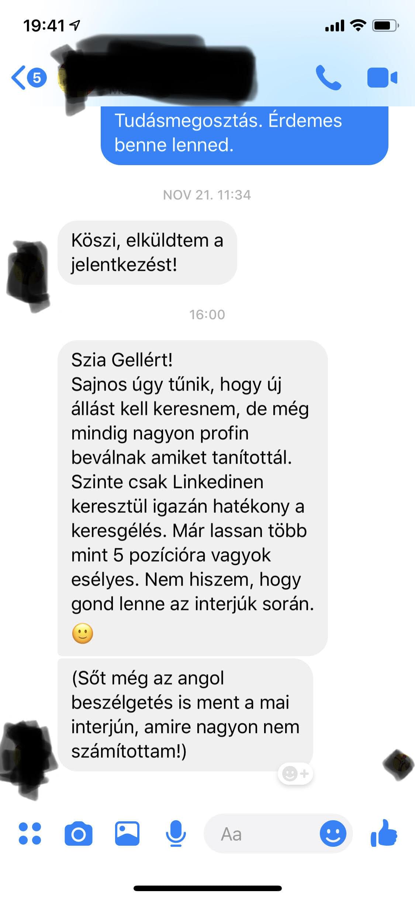
Task: Send a thumbs-up like
Action: pos(384,833)
